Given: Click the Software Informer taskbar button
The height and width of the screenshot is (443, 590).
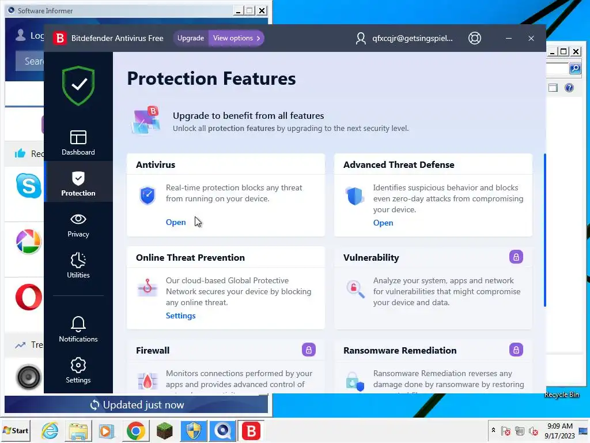Looking at the screenshot, I should [x=222, y=430].
